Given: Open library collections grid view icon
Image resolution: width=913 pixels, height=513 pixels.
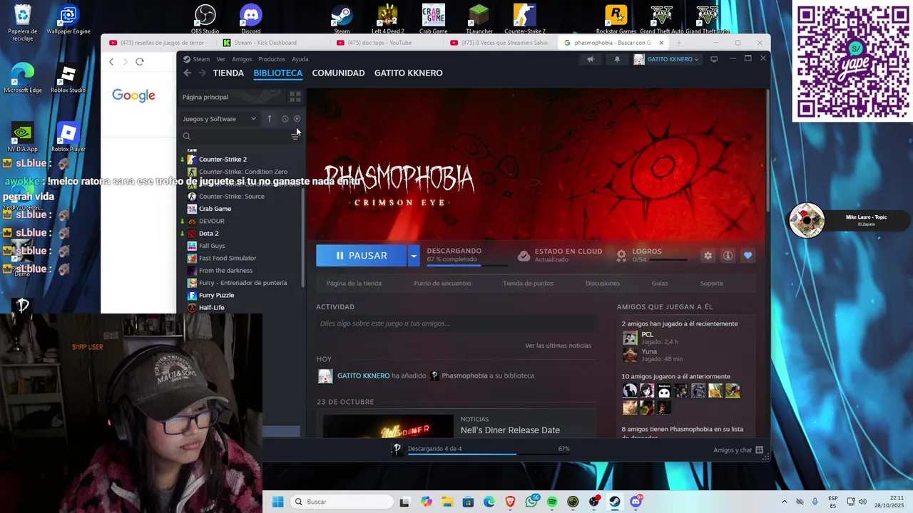Looking at the screenshot, I should pyautogui.click(x=295, y=97).
